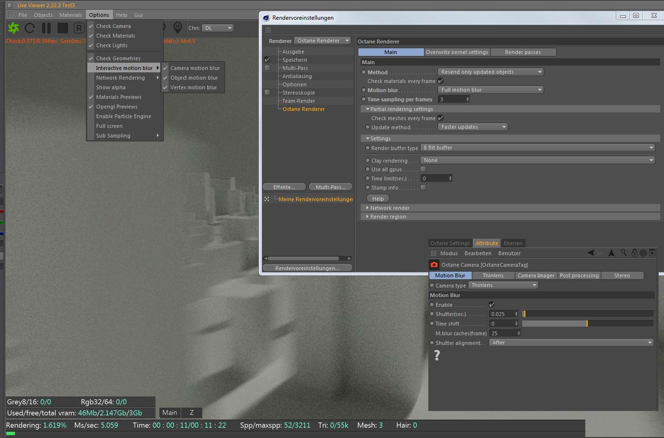This screenshot has height=438, width=664.
Task: Expand the Render region section
Action: tap(510, 217)
